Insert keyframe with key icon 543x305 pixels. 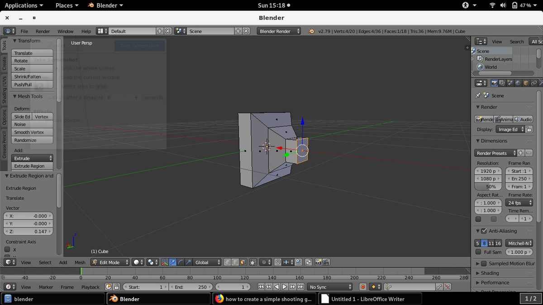pyautogui.click(x=439, y=287)
